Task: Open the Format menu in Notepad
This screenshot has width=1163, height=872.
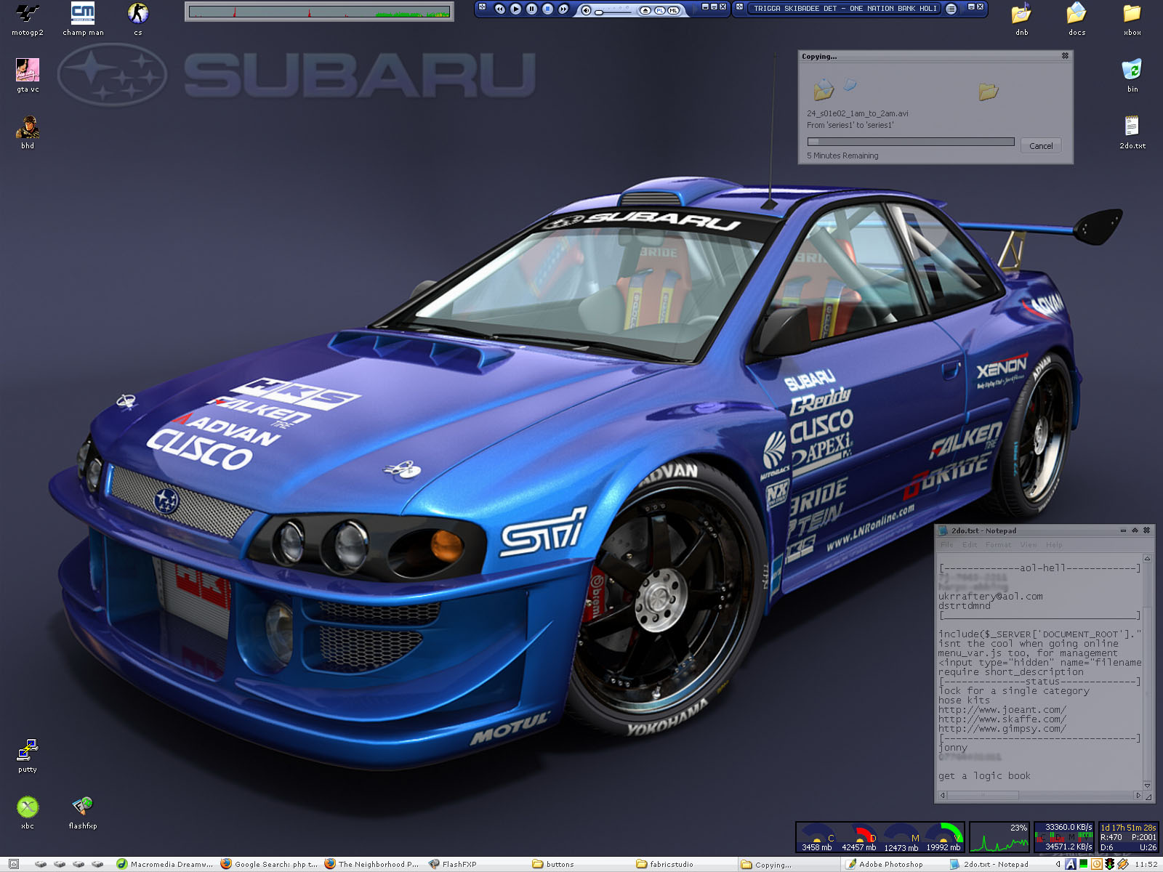Action: pyautogui.click(x=998, y=545)
